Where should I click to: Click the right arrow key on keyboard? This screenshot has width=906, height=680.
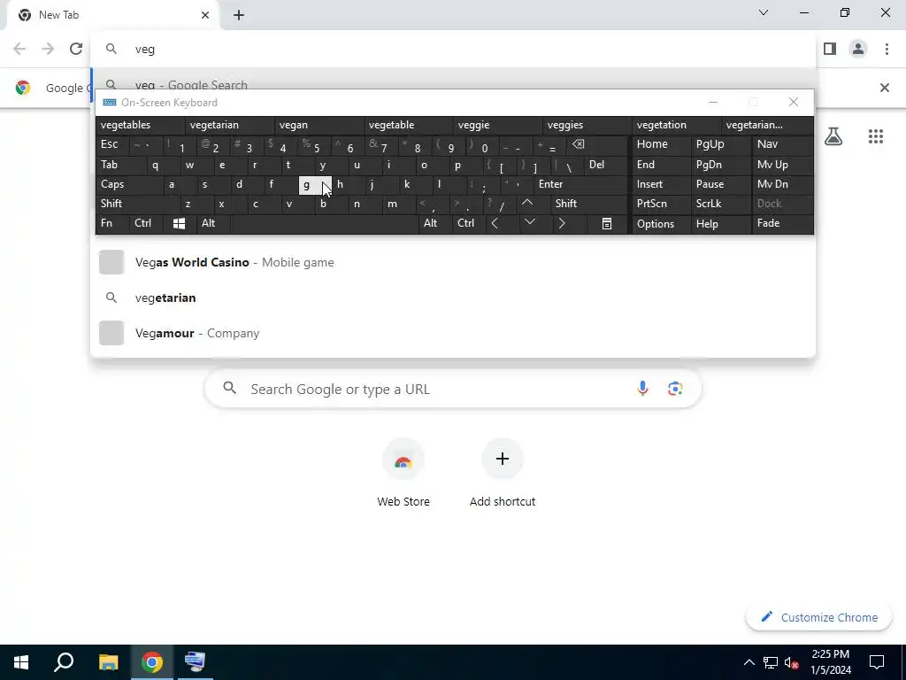tap(562, 223)
